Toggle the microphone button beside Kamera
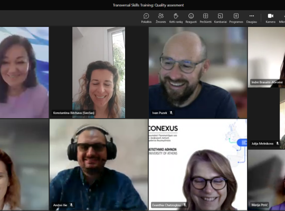The image size is (285, 211). [282, 18]
